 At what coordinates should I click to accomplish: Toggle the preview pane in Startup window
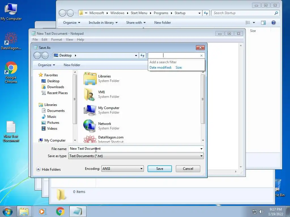tap(263, 23)
